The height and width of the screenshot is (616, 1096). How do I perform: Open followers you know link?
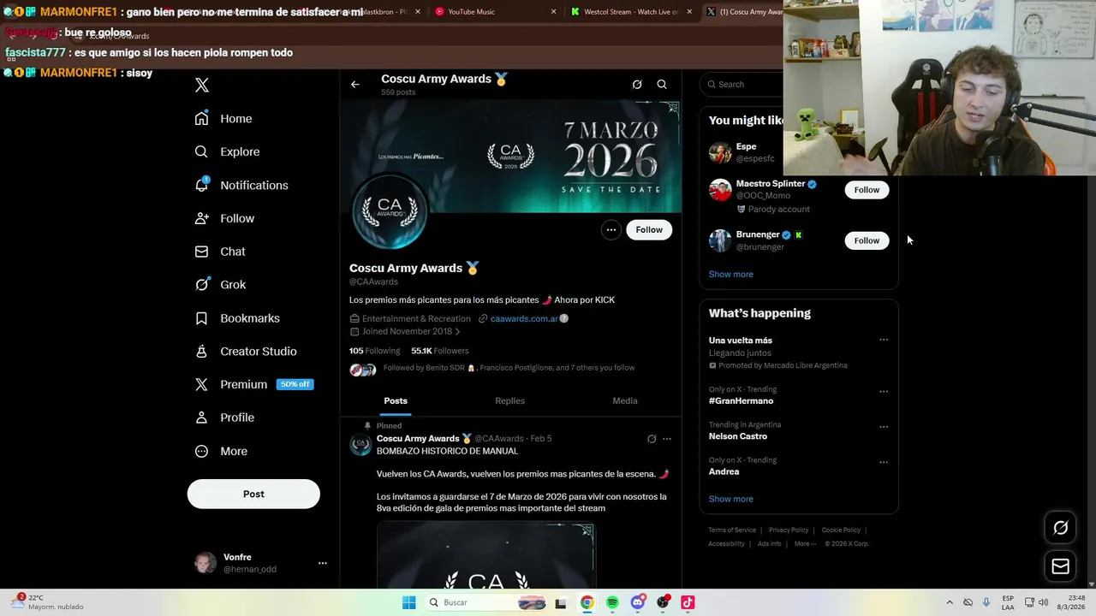(x=509, y=368)
